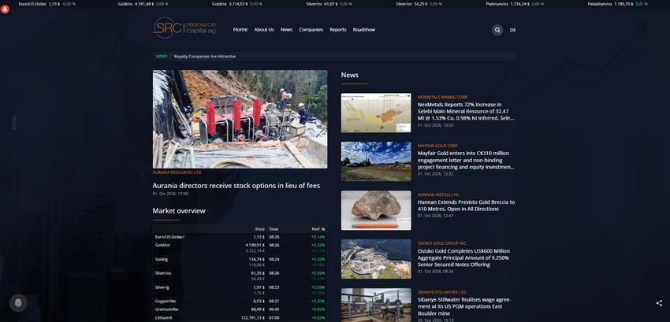Click the Perf. % column header
Screen dimensions: 670x322
coord(318,229)
